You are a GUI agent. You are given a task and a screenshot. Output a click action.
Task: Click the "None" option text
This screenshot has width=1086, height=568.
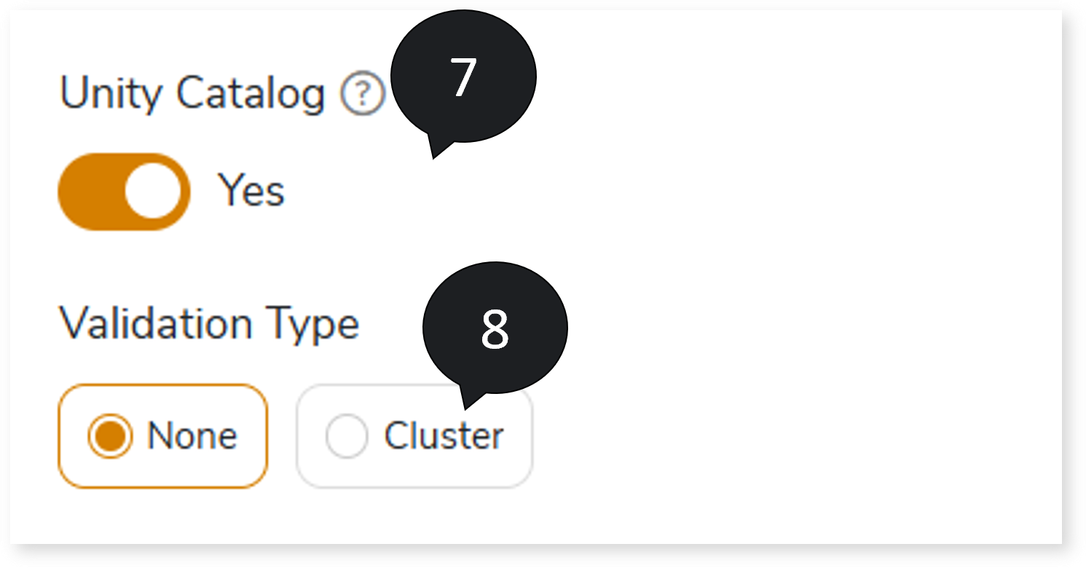(192, 437)
